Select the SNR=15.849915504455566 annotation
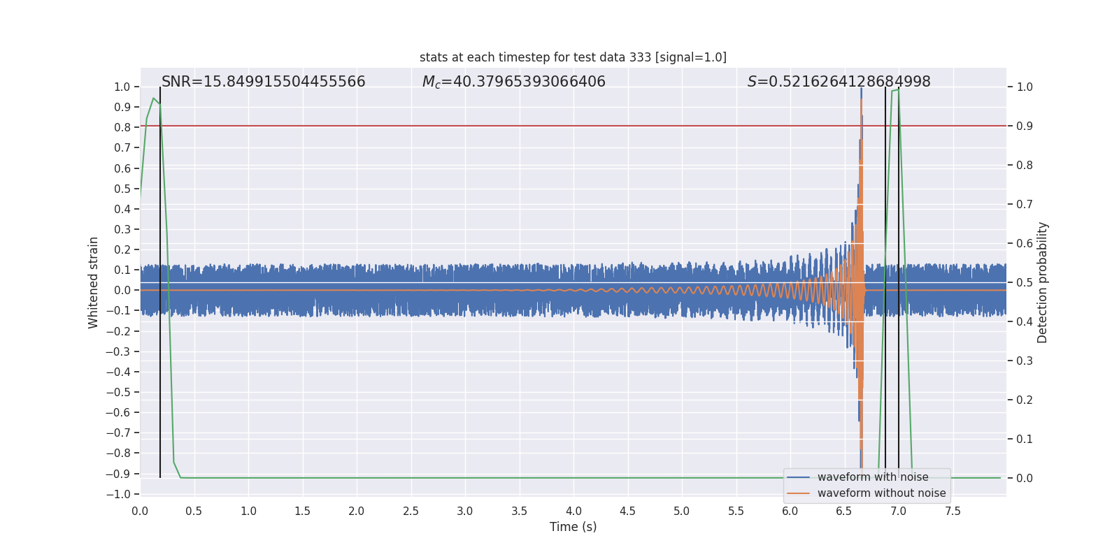1119x559 pixels. [264, 82]
